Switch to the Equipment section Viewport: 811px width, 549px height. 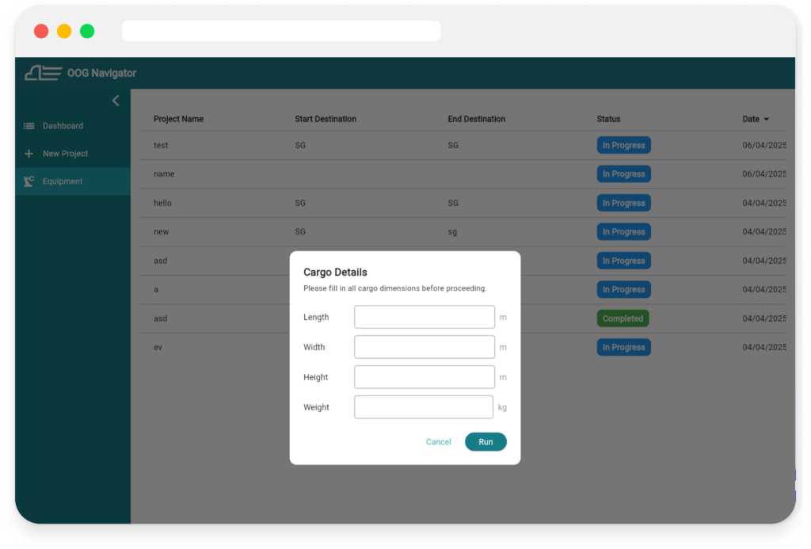tap(62, 181)
